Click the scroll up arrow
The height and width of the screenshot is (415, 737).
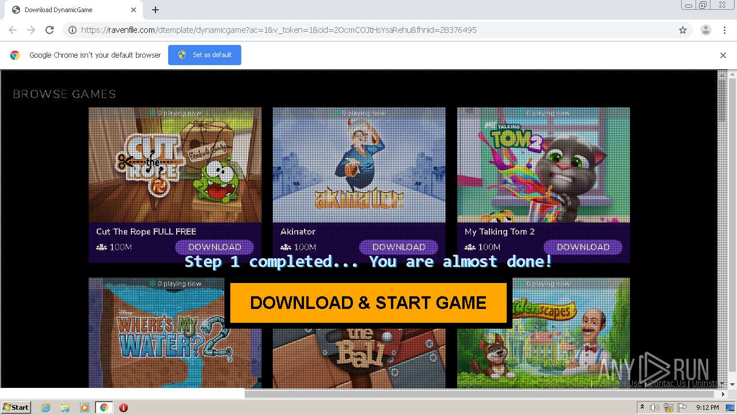(x=732, y=74)
